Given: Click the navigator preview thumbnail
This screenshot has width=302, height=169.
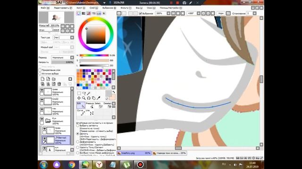Looking at the screenshot, I should (x=56, y=17).
